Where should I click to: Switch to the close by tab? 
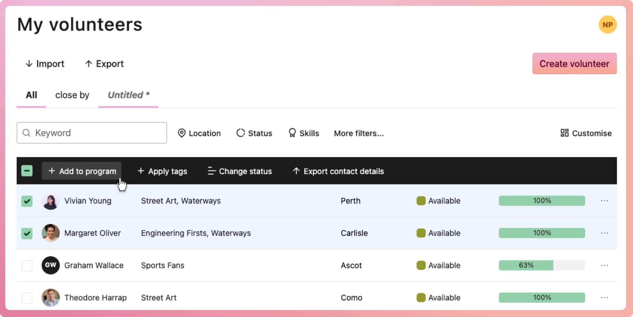[x=72, y=95]
